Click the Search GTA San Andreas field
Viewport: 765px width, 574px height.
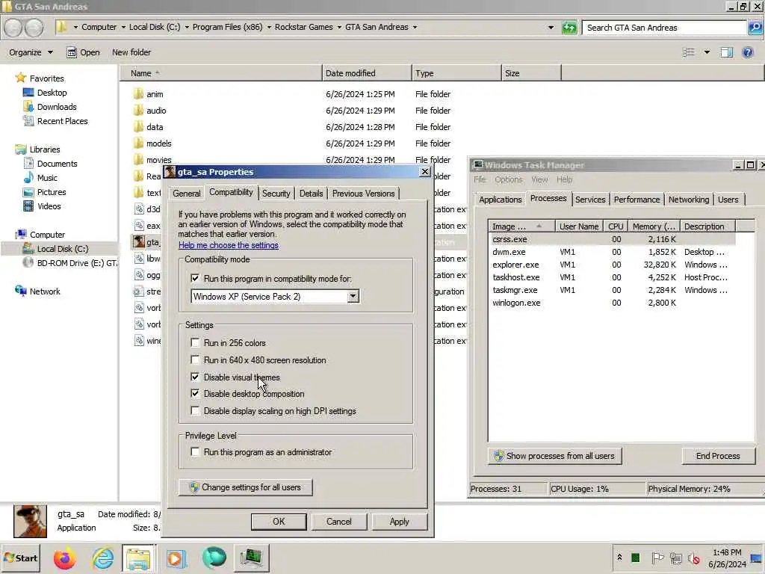pos(664,28)
